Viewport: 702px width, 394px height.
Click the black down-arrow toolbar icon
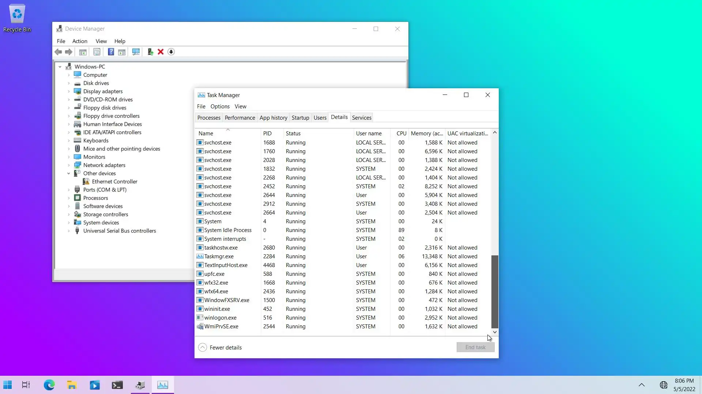[171, 52]
